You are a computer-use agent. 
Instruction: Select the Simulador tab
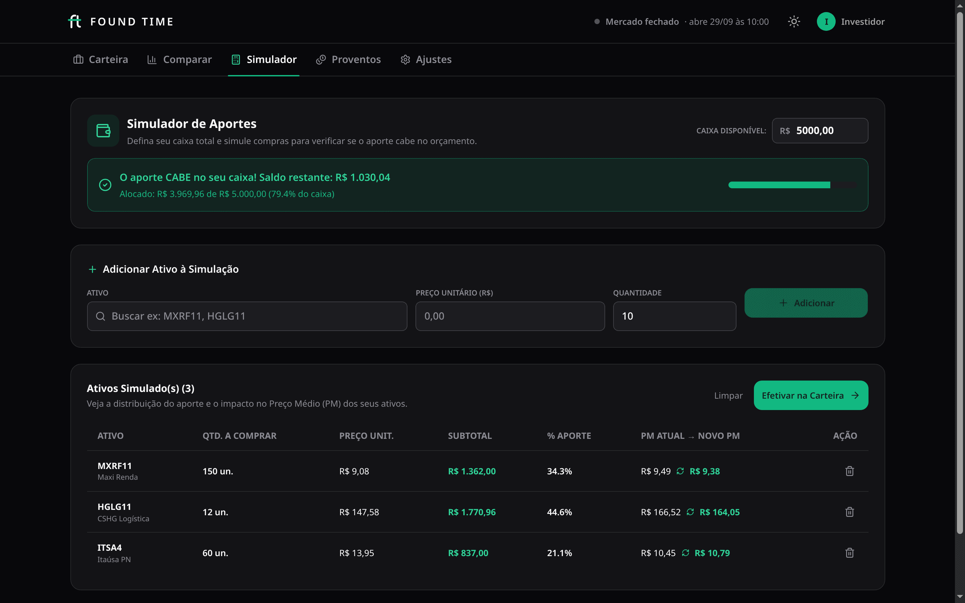[264, 59]
